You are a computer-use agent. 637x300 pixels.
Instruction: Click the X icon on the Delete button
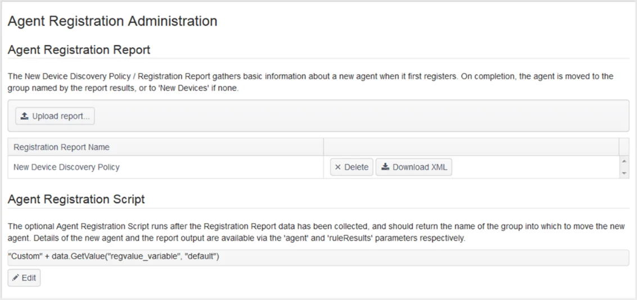[x=338, y=167]
